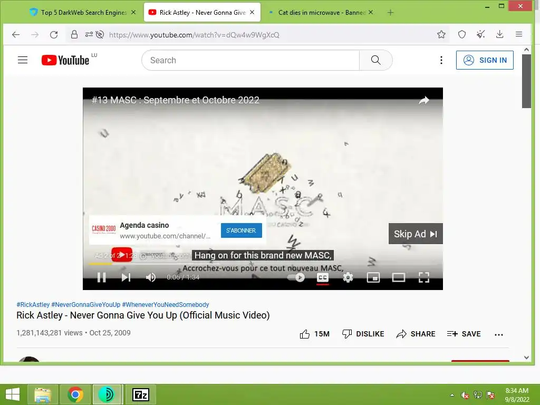Toggle closed captions CC button
540x405 pixels.
(x=323, y=277)
